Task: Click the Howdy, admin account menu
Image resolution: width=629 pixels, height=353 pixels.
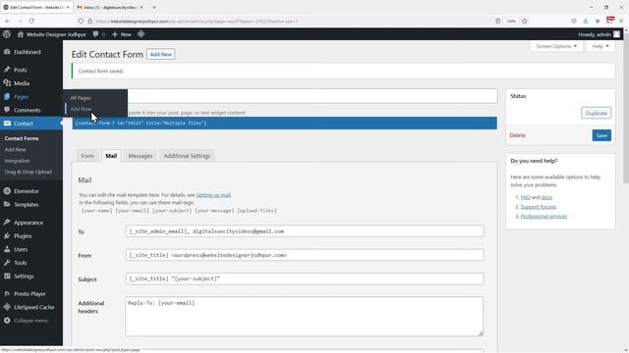Action: 599,34
